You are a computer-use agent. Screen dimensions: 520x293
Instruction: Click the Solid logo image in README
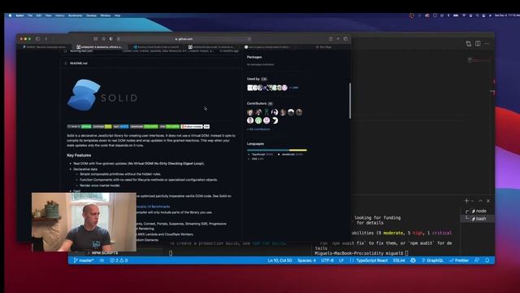click(102, 95)
